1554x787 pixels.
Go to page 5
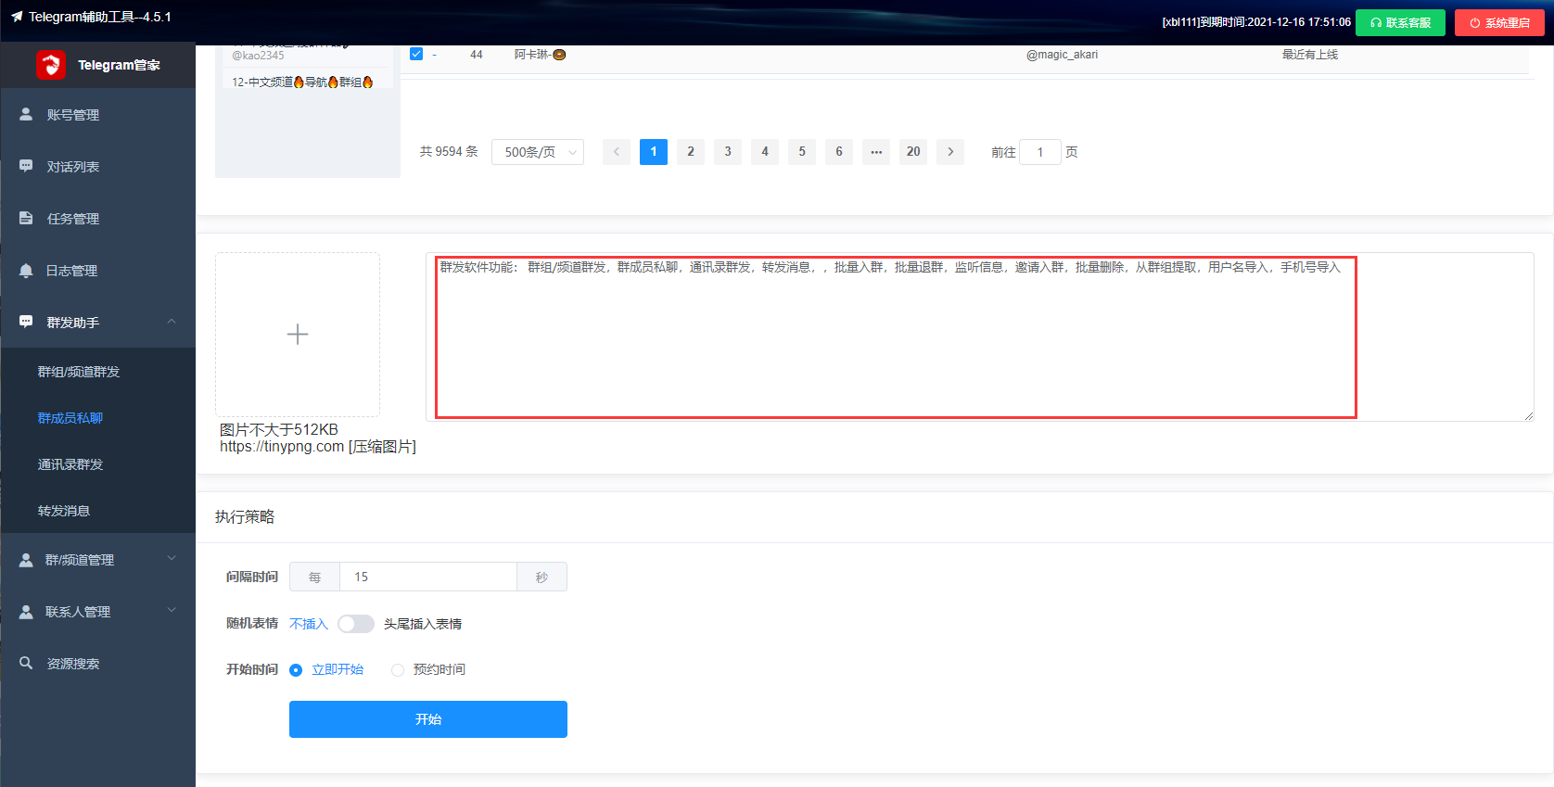802,152
